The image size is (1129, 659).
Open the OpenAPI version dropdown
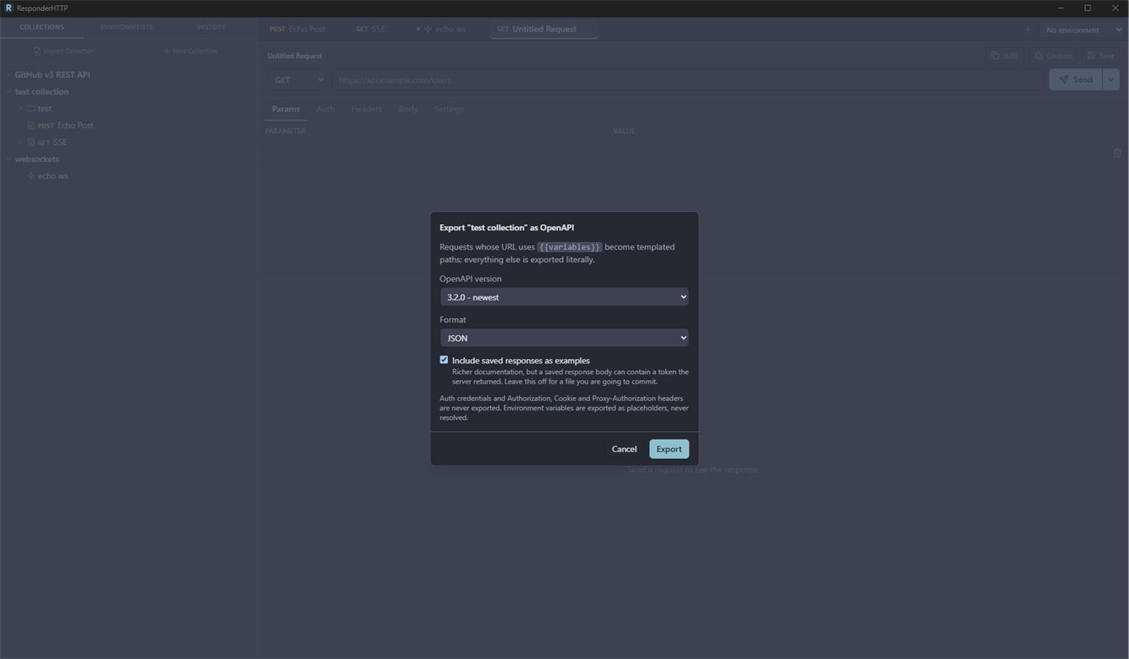pos(564,296)
